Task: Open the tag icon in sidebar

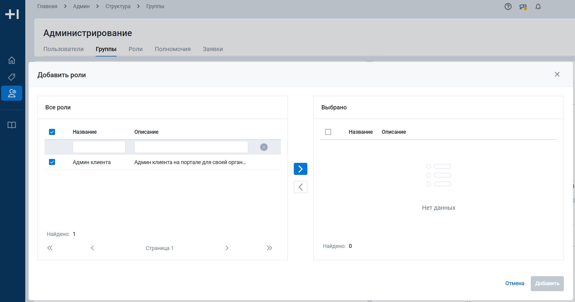Action: point(12,77)
